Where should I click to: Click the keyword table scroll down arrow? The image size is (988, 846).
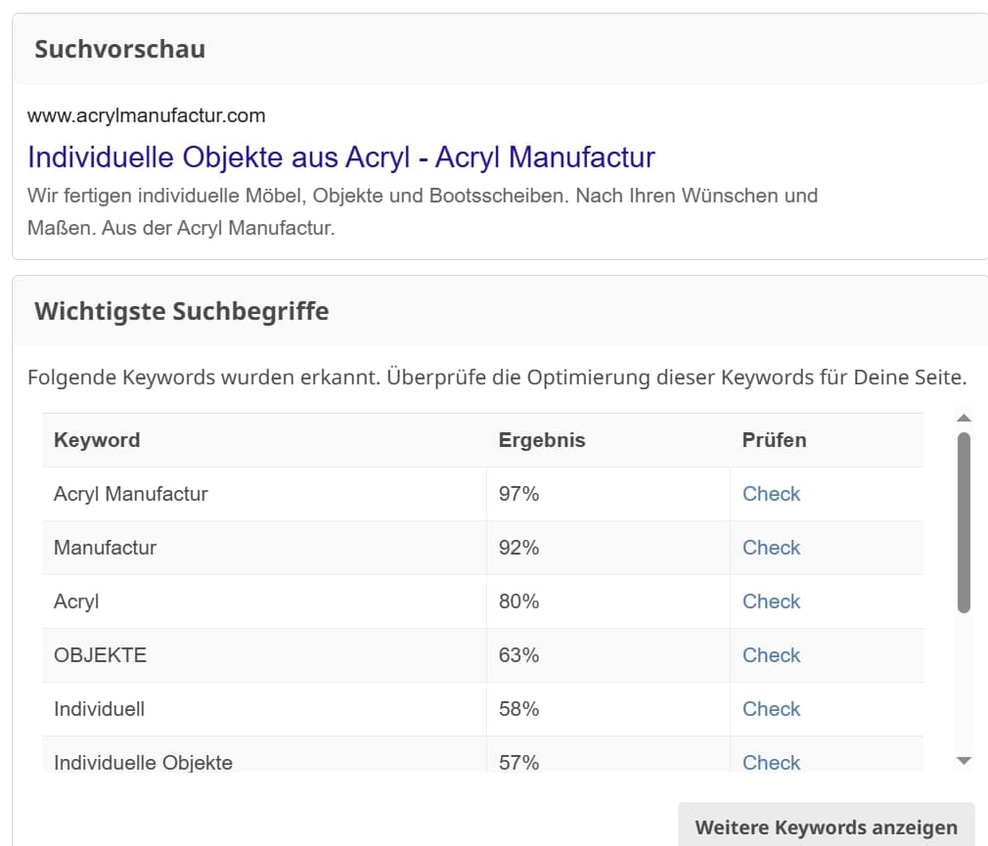[x=964, y=760]
